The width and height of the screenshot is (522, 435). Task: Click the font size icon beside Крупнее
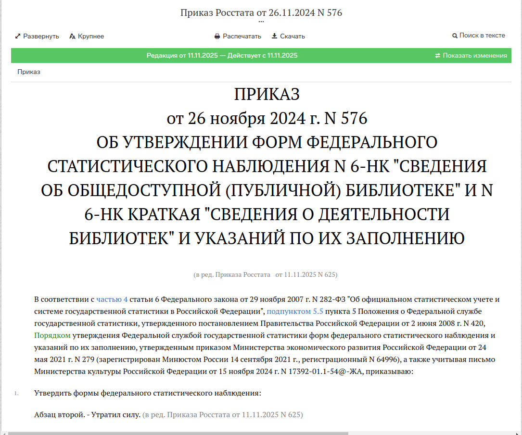coord(73,37)
